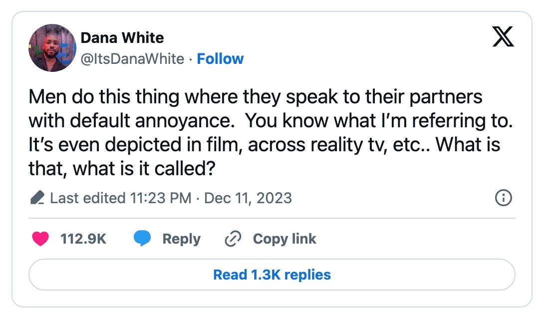Open the info circle icon beside the date
Screen dimensions: 545x317
click(503, 198)
